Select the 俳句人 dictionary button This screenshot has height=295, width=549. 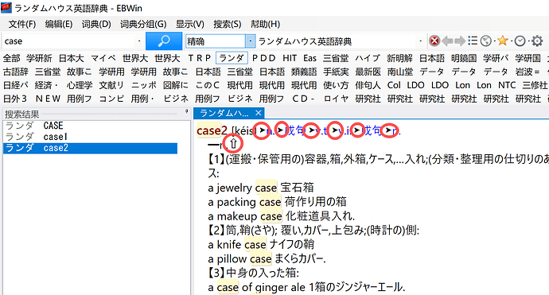(x=368, y=85)
